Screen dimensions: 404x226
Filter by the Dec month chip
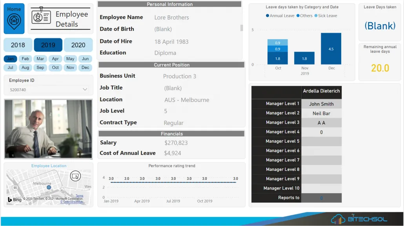pyautogui.click(x=85, y=68)
